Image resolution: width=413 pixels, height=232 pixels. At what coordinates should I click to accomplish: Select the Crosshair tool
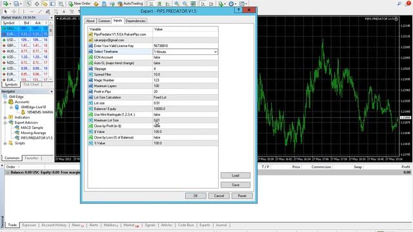click(x=14, y=12)
